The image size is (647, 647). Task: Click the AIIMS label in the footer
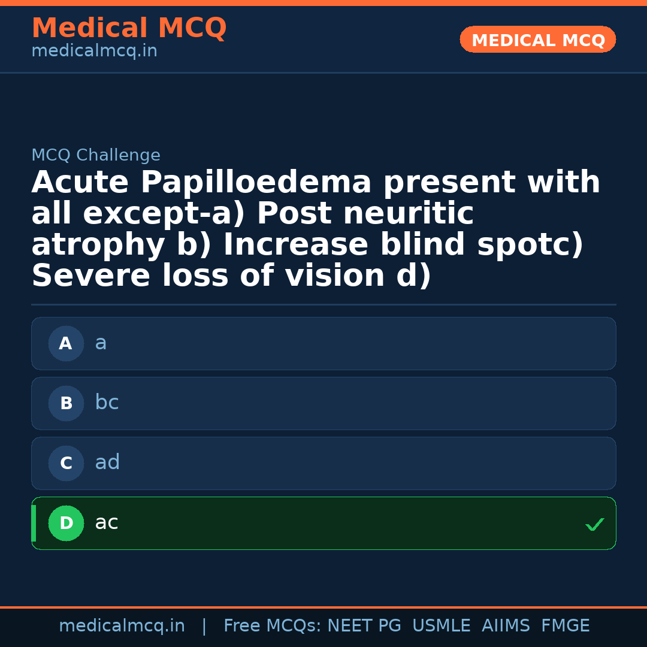[x=506, y=625]
